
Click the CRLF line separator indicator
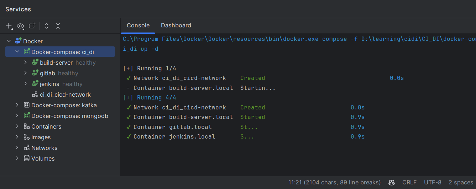click(409, 182)
